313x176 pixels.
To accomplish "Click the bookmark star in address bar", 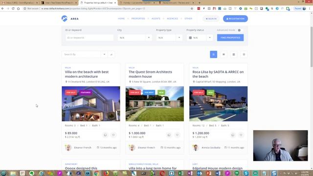I will 192,9.
